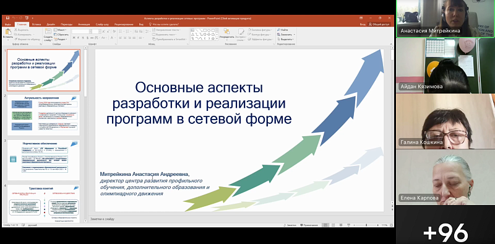This screenshot has width=495, height=244.
Task: Click 'Что вы хотите сделать?' search box
Action: click(x=164, y=24)
